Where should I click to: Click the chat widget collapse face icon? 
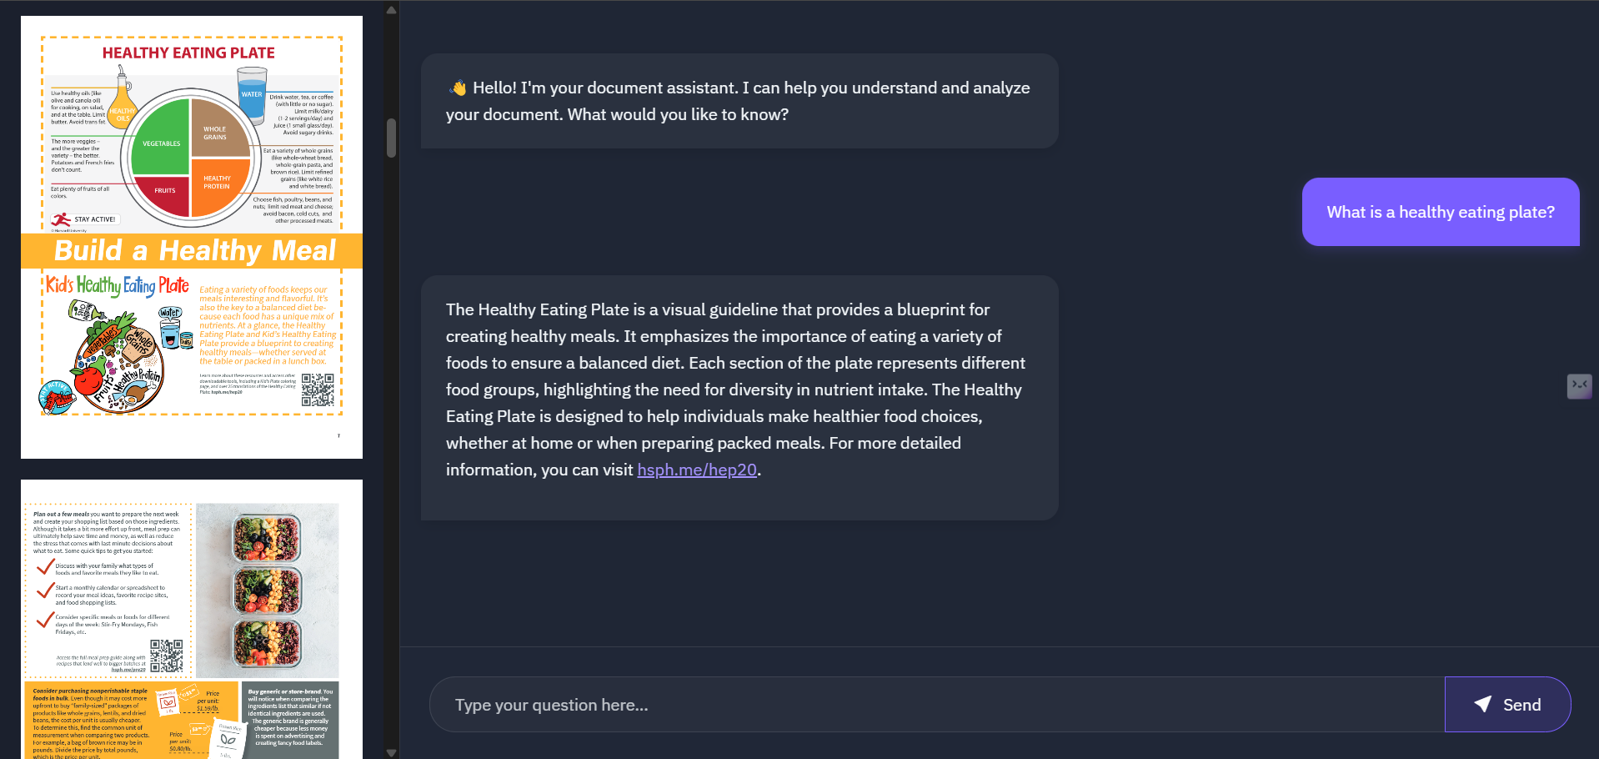(1578, 385)
